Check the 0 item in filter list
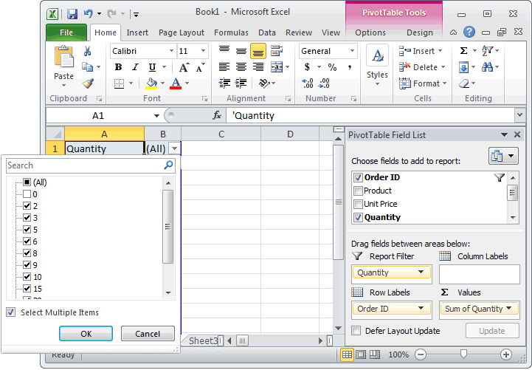The width and height of the screenshot is (532, 370). pyautogui.click(x=27, y=194)
